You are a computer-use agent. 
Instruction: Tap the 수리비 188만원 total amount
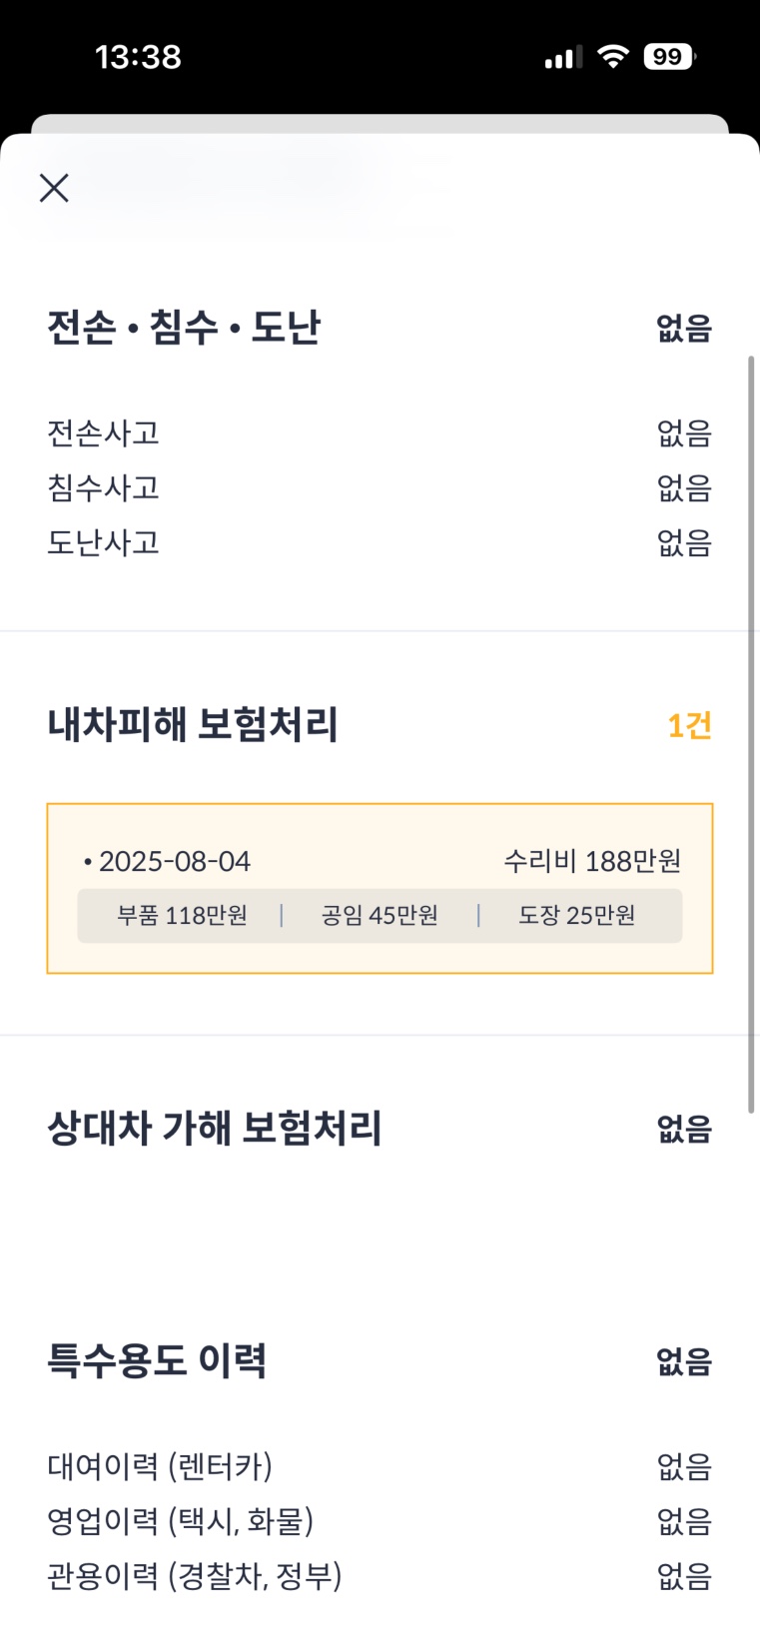click(592, 861)
